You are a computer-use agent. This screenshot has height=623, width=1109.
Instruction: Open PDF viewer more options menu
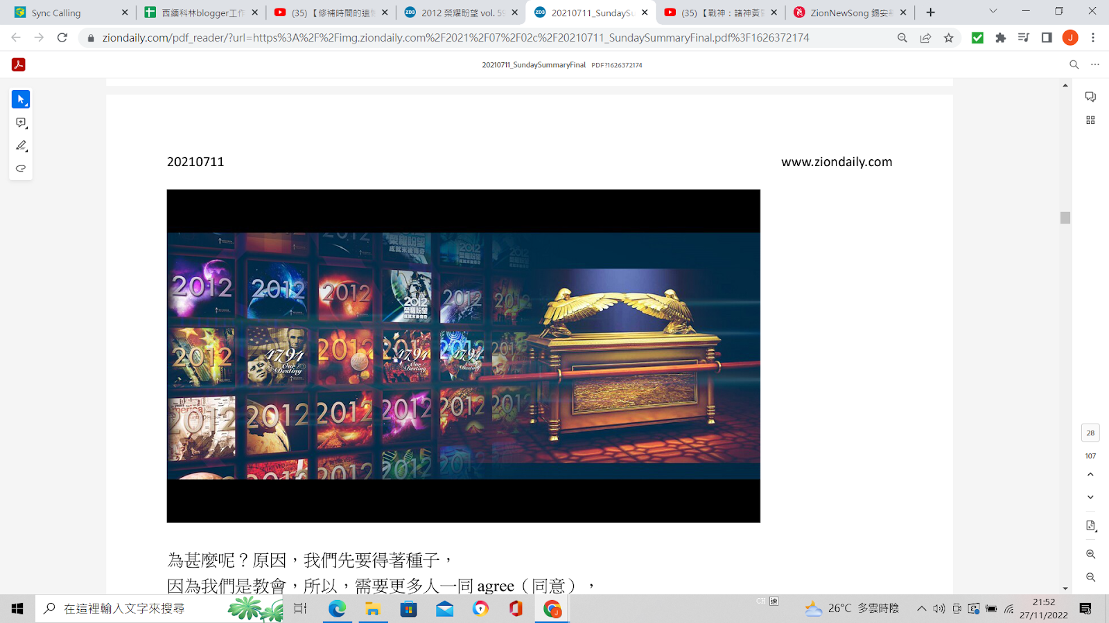tap(1095, 64)
